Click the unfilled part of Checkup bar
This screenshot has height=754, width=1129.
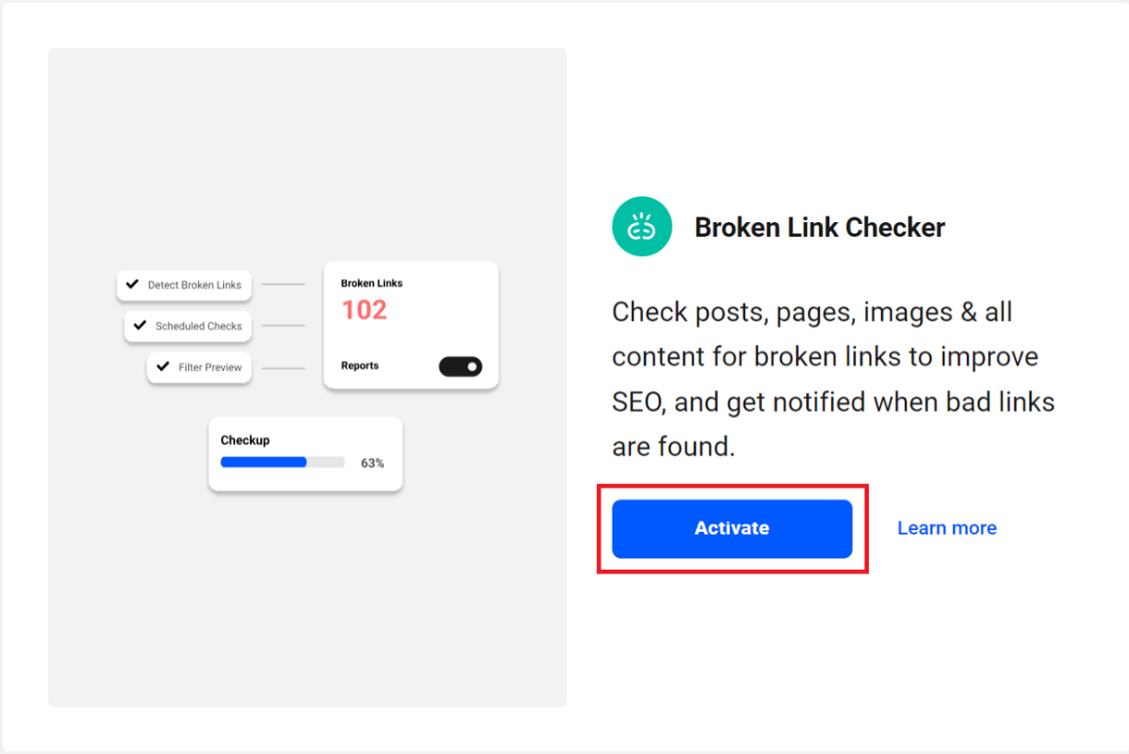(326, 463)
